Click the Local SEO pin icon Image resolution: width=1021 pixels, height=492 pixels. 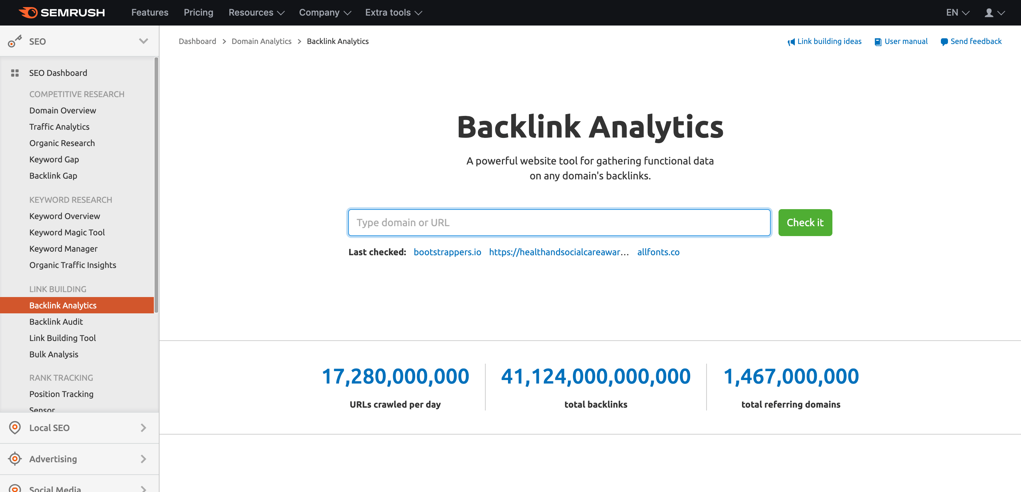(15, 427)
